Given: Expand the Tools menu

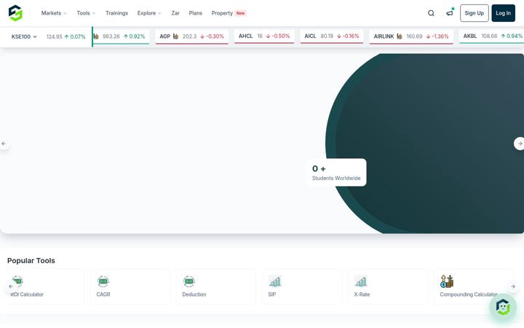Looking at the screenshot, I should point(86,13).
